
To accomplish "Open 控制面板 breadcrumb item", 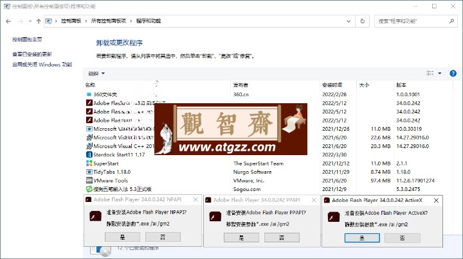I will (x=71, y=21).
